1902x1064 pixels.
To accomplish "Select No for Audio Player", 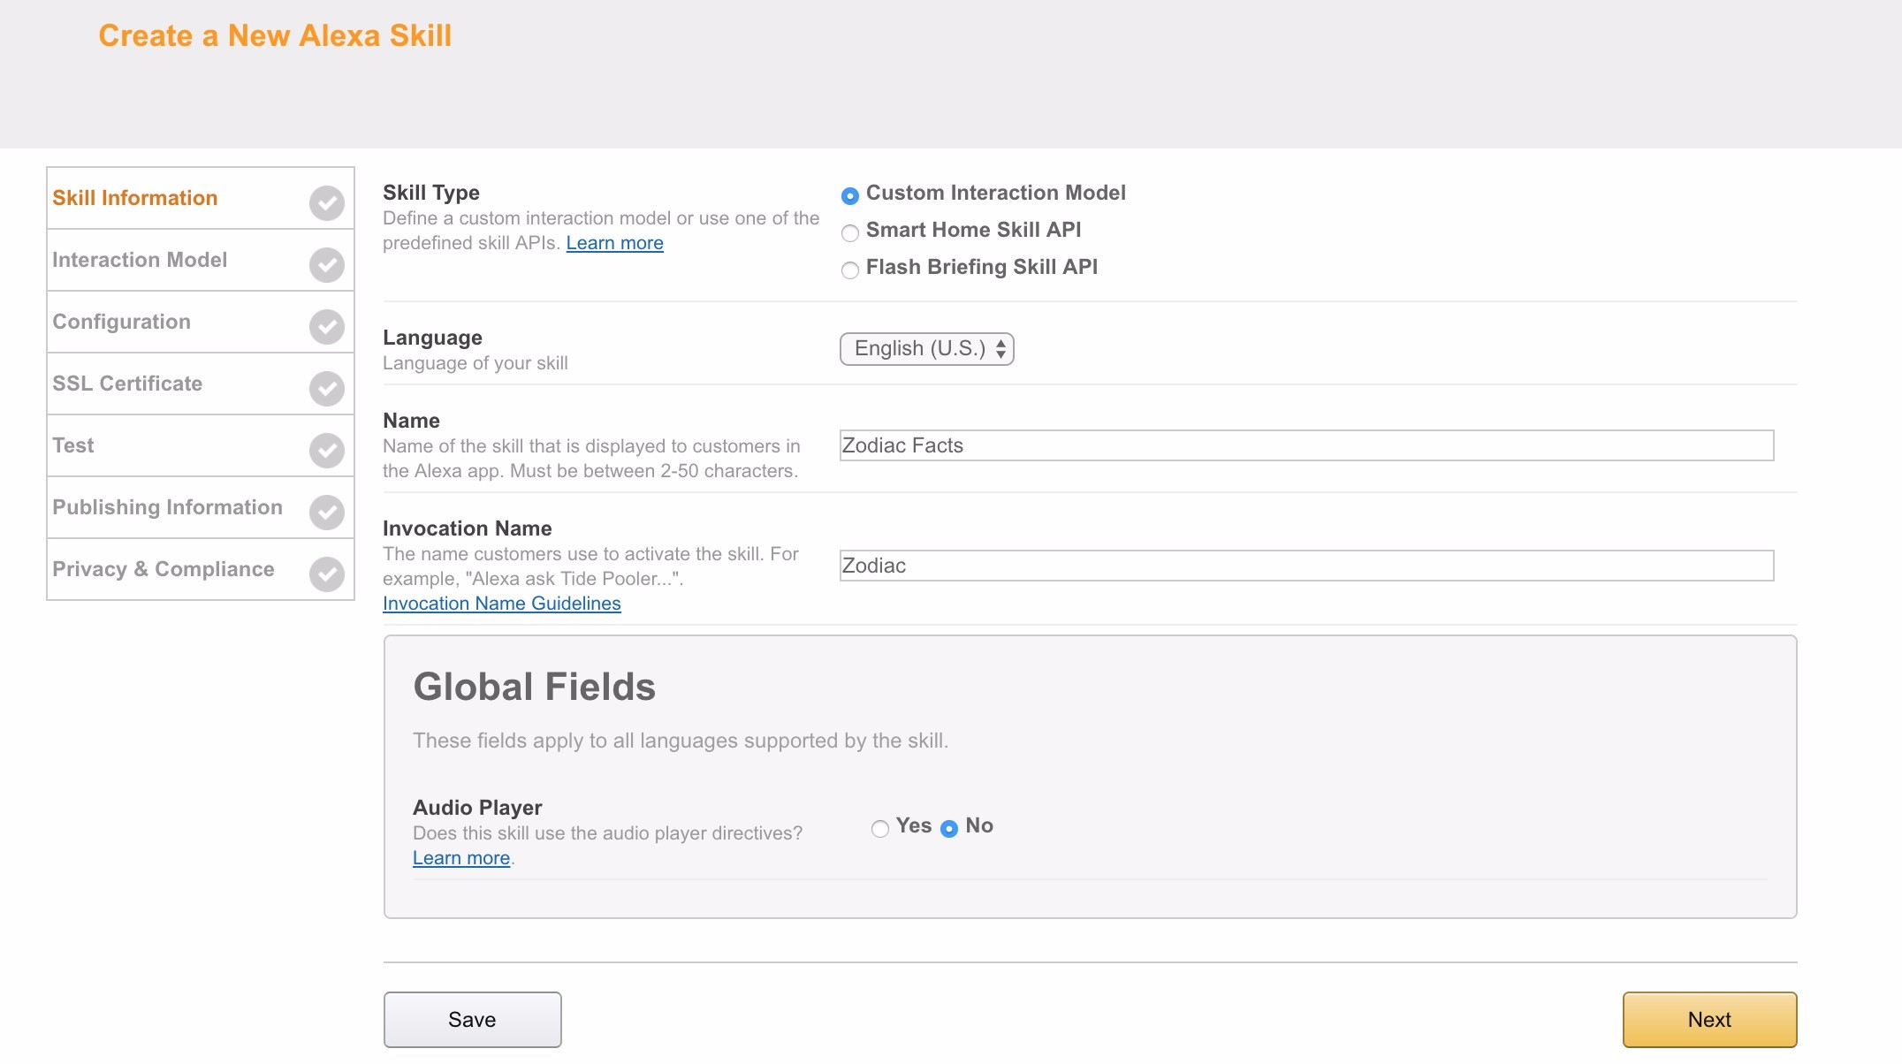I will coord(949,828).
